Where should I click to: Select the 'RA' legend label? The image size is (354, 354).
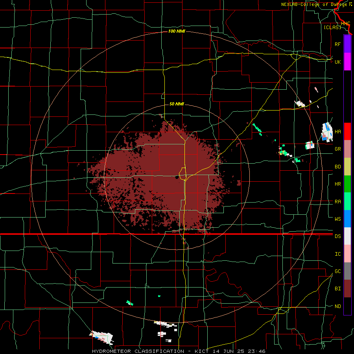337,201
